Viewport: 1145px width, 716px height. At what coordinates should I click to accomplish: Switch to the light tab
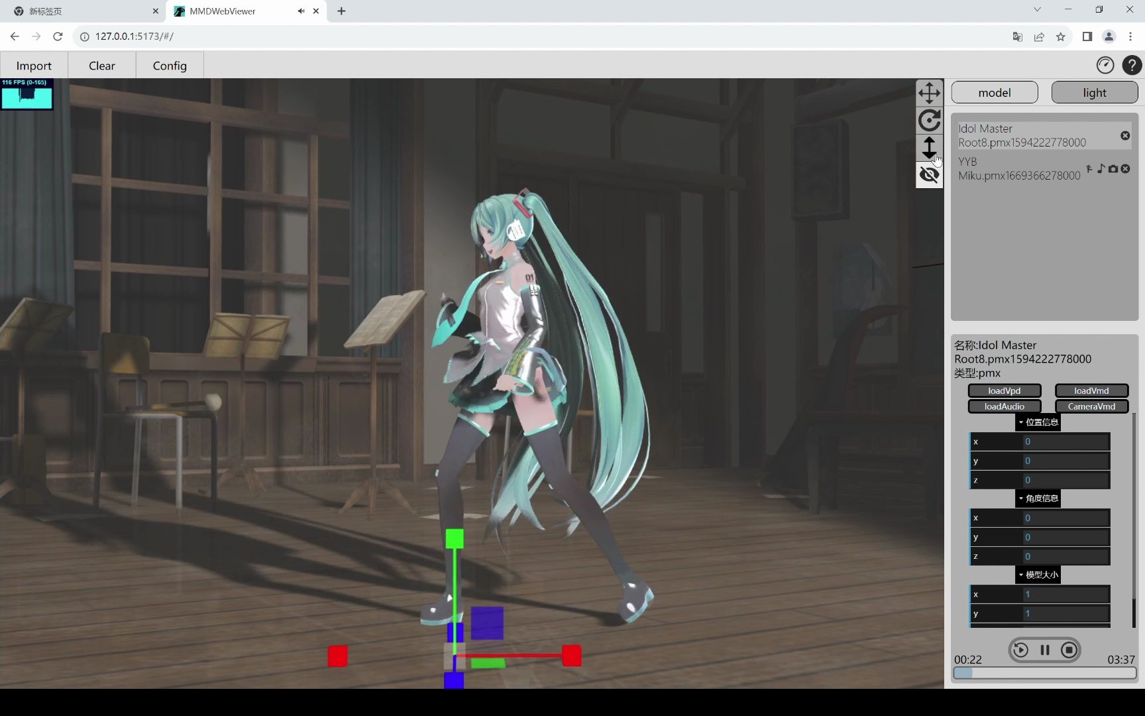(1095, 93)
